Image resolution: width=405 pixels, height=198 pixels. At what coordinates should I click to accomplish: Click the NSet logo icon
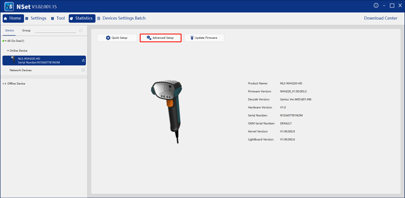[9, 6]
